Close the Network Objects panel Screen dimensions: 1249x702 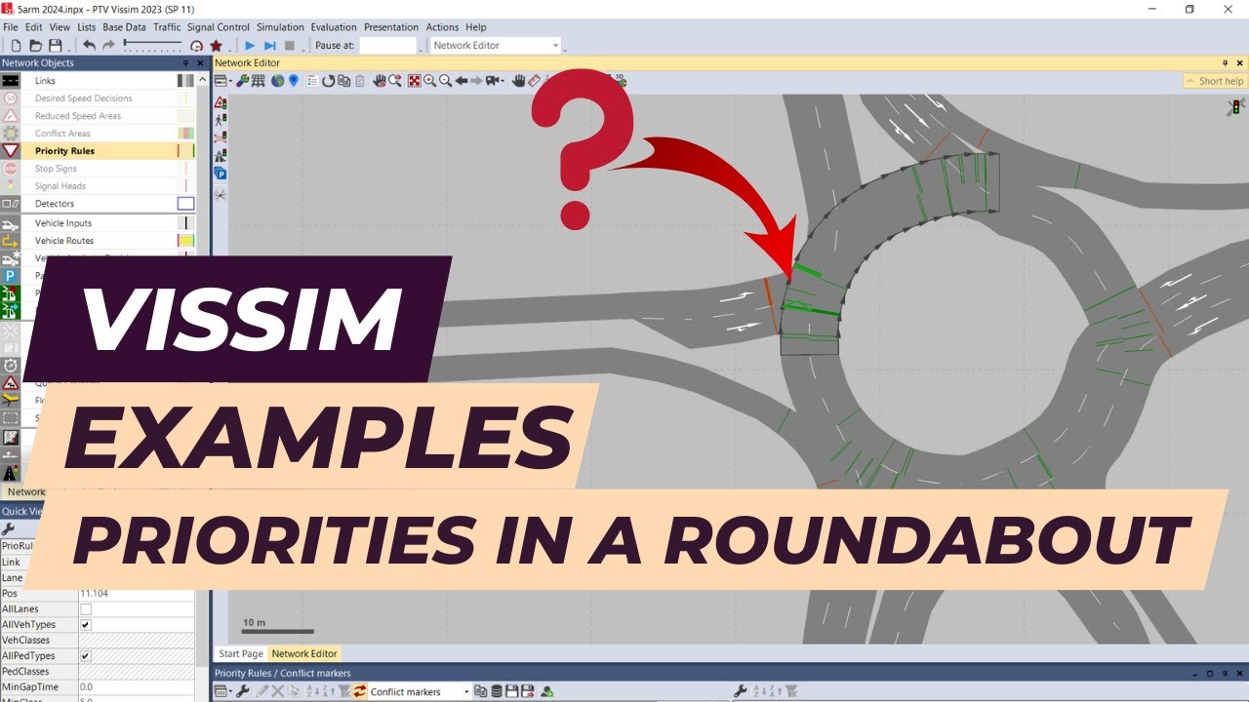tap(201, 63)
